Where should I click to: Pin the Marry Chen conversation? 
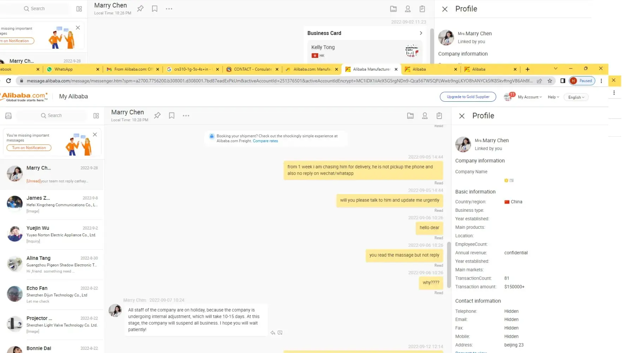click(158, 115)
